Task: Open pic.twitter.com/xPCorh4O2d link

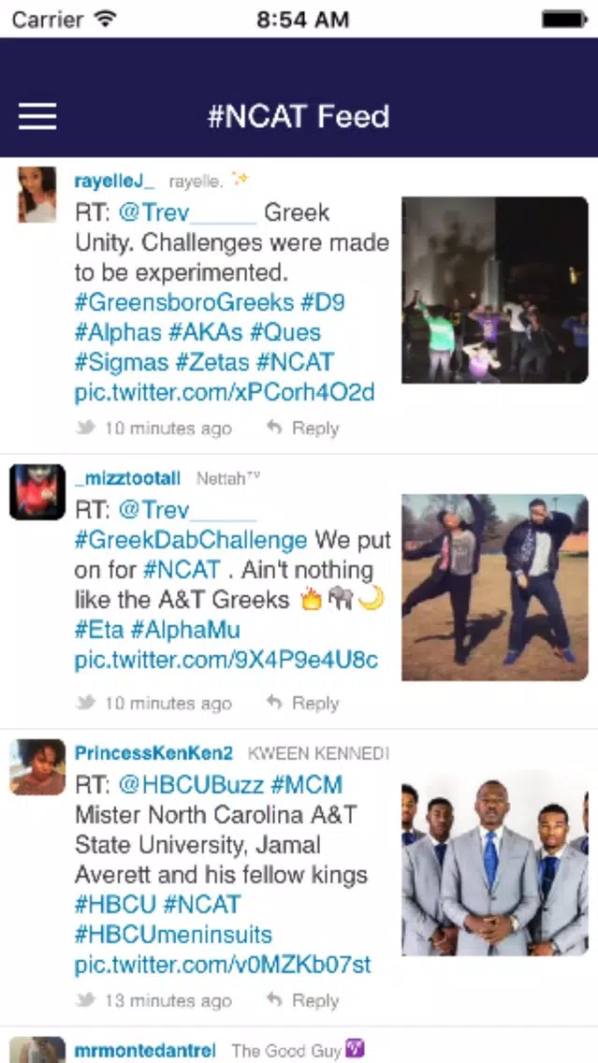Action: coord(225,392)
